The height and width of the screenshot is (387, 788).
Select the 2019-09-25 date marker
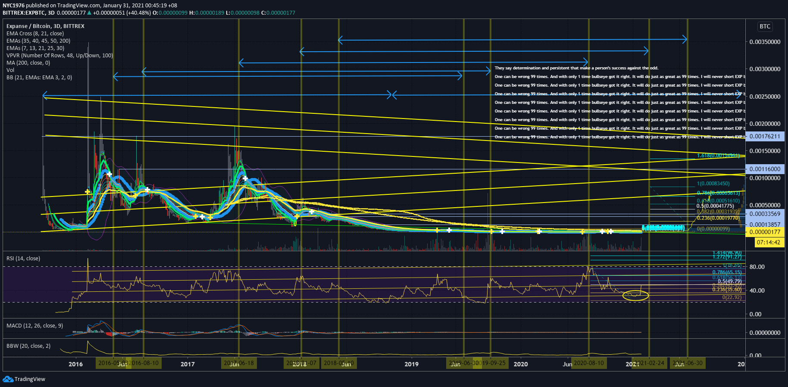coord(491,363)
